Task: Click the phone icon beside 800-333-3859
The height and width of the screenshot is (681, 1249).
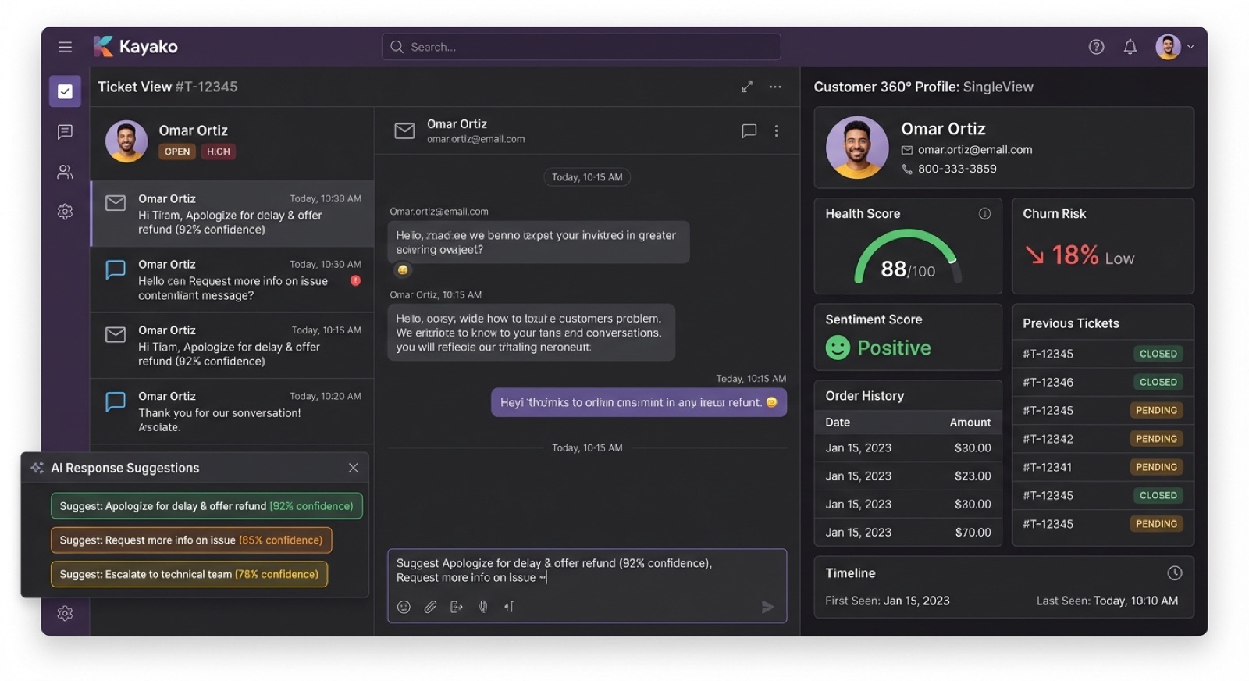Action: pyautogui.click(x=907, y=169)
